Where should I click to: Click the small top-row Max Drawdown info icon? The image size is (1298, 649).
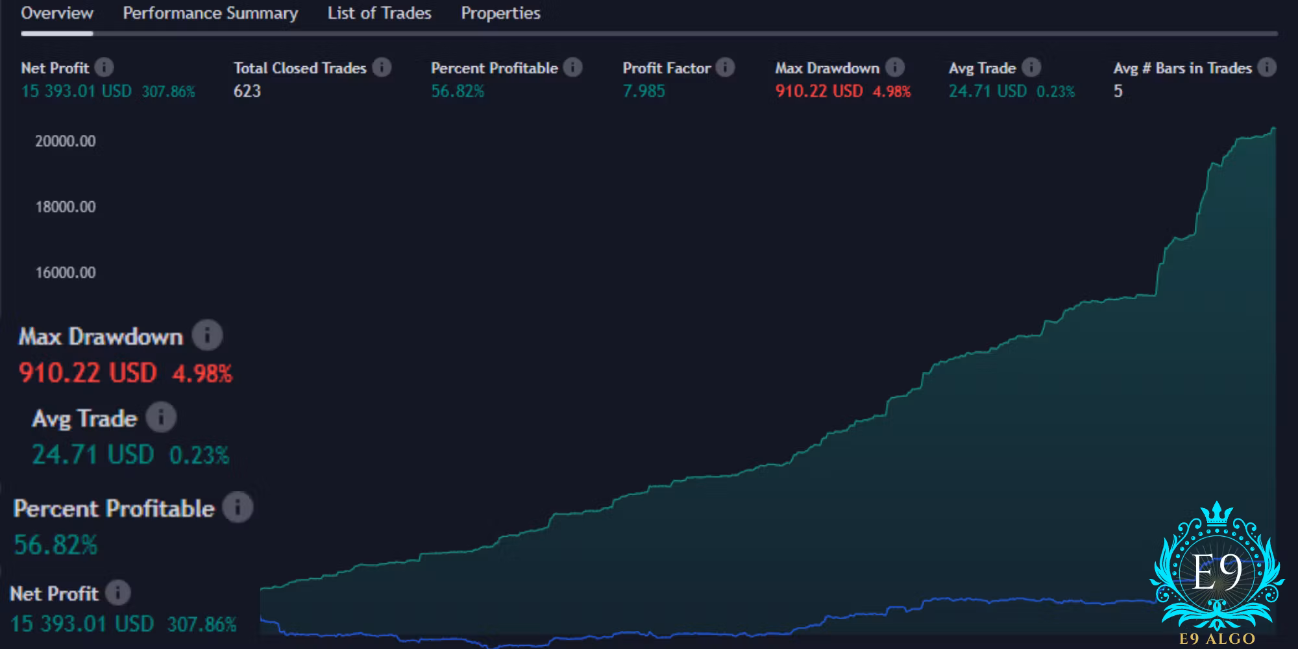point(894,67)
